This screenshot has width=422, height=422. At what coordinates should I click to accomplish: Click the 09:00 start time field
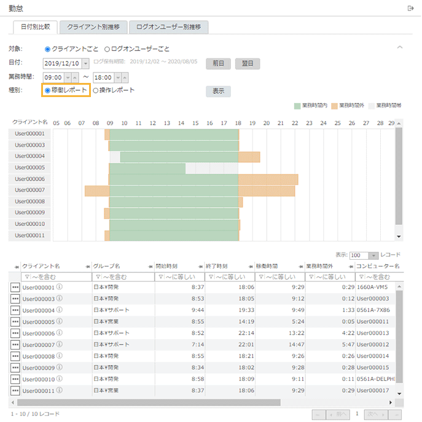click(53, 77)
